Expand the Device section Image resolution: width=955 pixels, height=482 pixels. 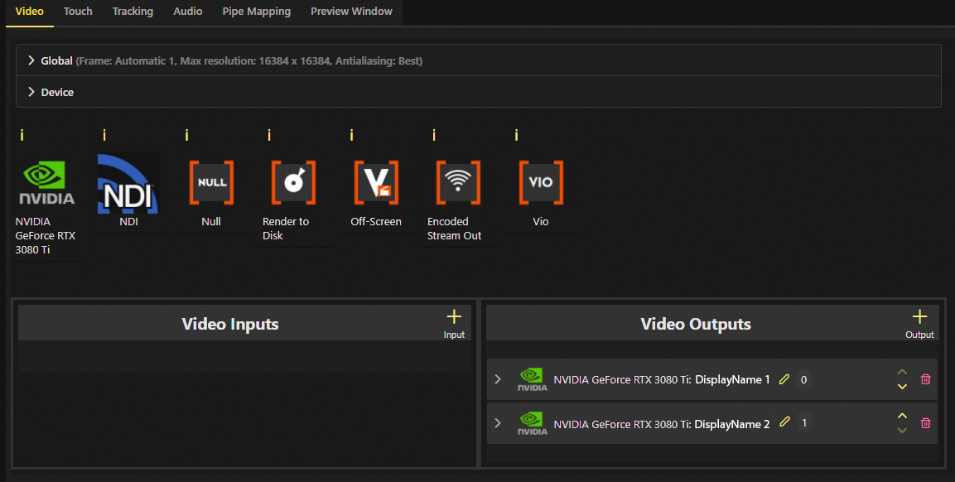31,92
